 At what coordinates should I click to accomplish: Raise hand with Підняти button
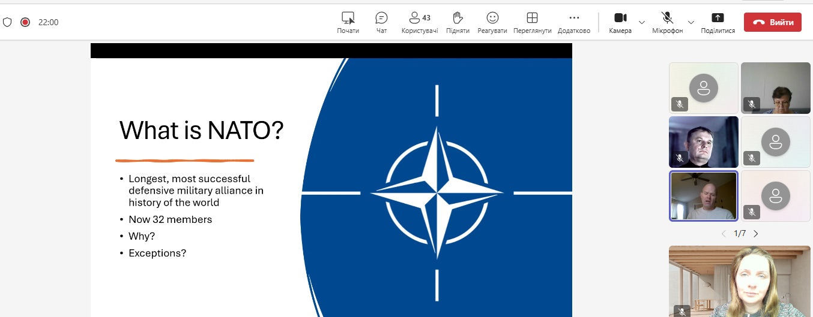pos(458,22)
